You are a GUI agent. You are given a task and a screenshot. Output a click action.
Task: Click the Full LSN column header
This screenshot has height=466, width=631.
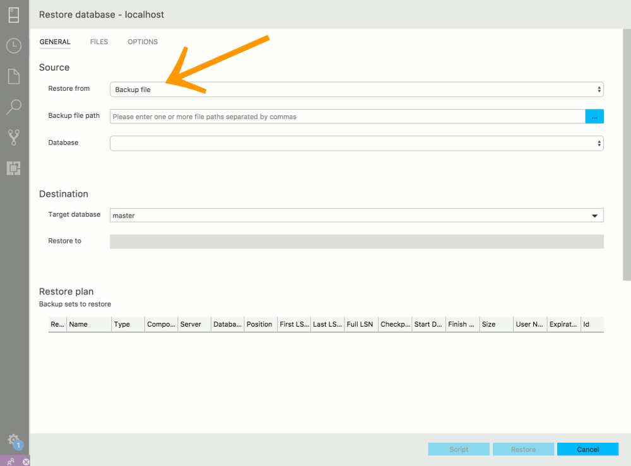pos(362,324)
